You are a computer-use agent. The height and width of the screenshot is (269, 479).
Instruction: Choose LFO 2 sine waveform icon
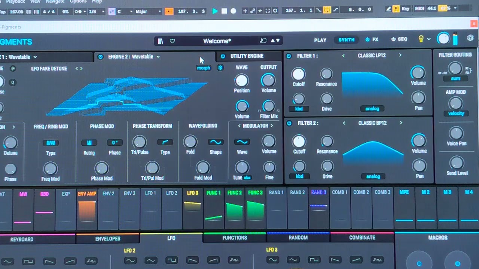[130, 260]
